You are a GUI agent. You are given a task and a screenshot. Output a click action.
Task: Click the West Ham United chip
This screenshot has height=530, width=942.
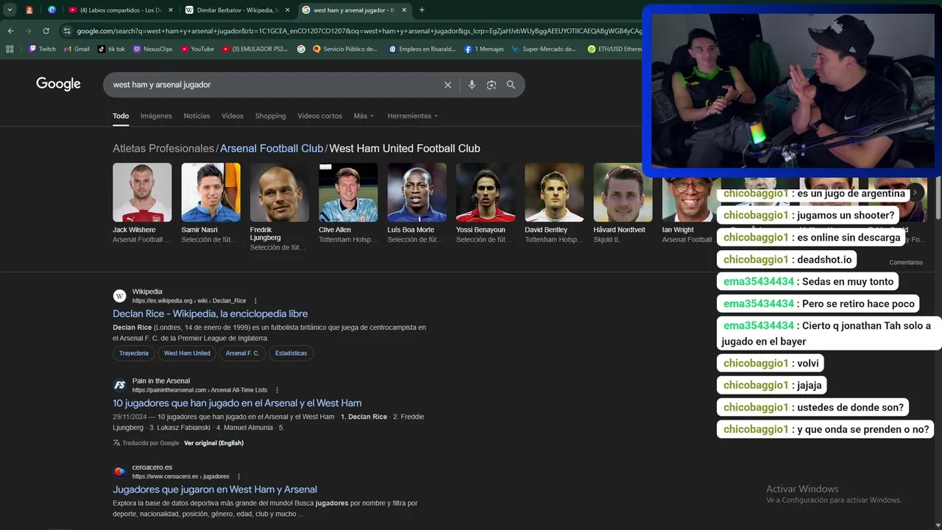click(x=187, y=353)
